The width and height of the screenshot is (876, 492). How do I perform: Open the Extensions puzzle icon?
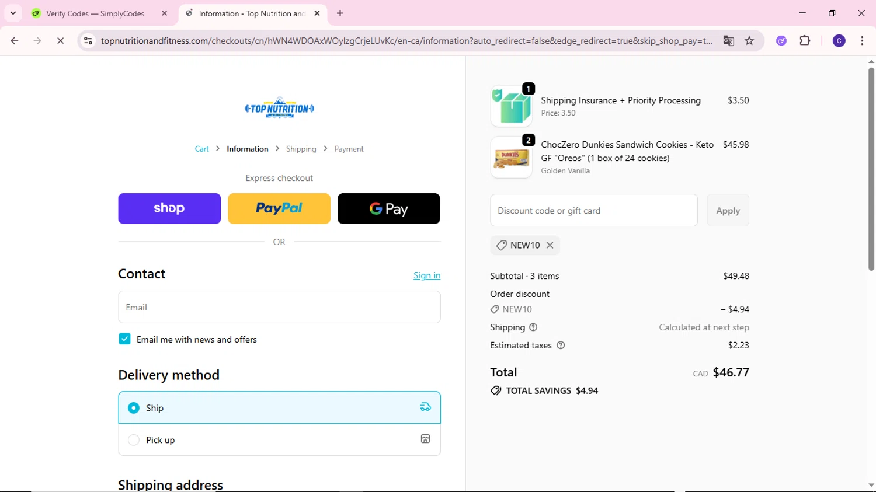[805, 41]
